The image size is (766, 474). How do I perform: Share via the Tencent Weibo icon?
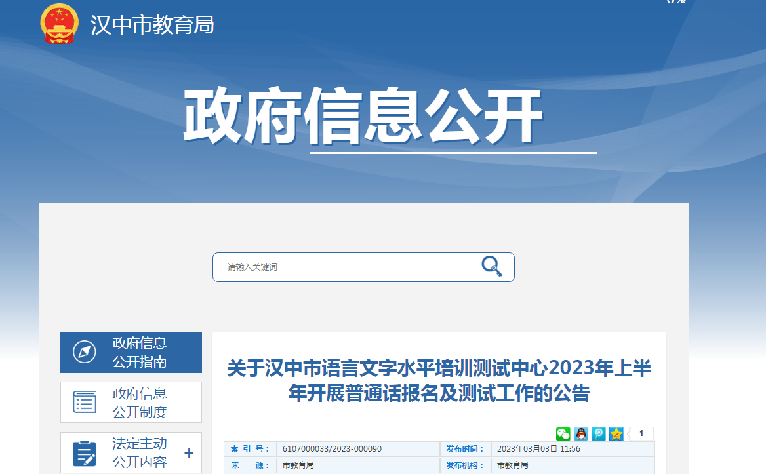pyautogui.click(x=598, y=433)
